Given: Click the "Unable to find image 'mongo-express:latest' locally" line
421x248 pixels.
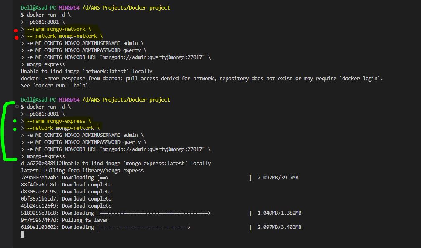Looking at the screenshot, I should click(136, 164).
